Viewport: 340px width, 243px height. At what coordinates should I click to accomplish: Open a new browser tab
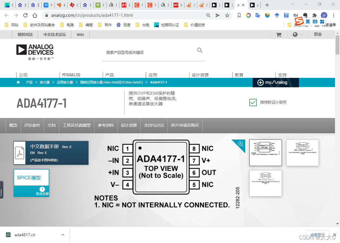pyautogui.click(x=267, y=5)
